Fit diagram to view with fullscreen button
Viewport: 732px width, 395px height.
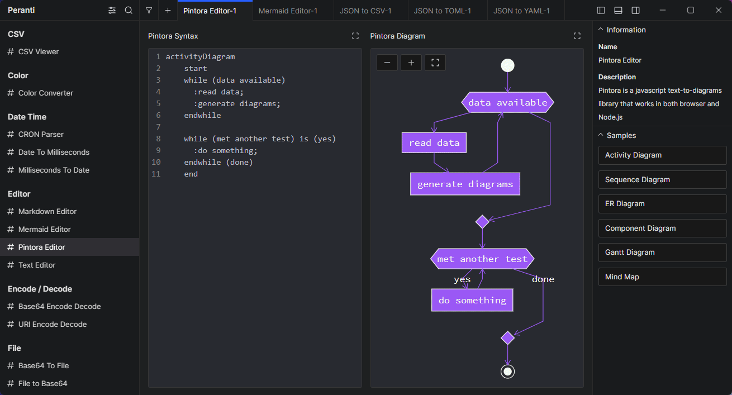click(x=435, y=63)
